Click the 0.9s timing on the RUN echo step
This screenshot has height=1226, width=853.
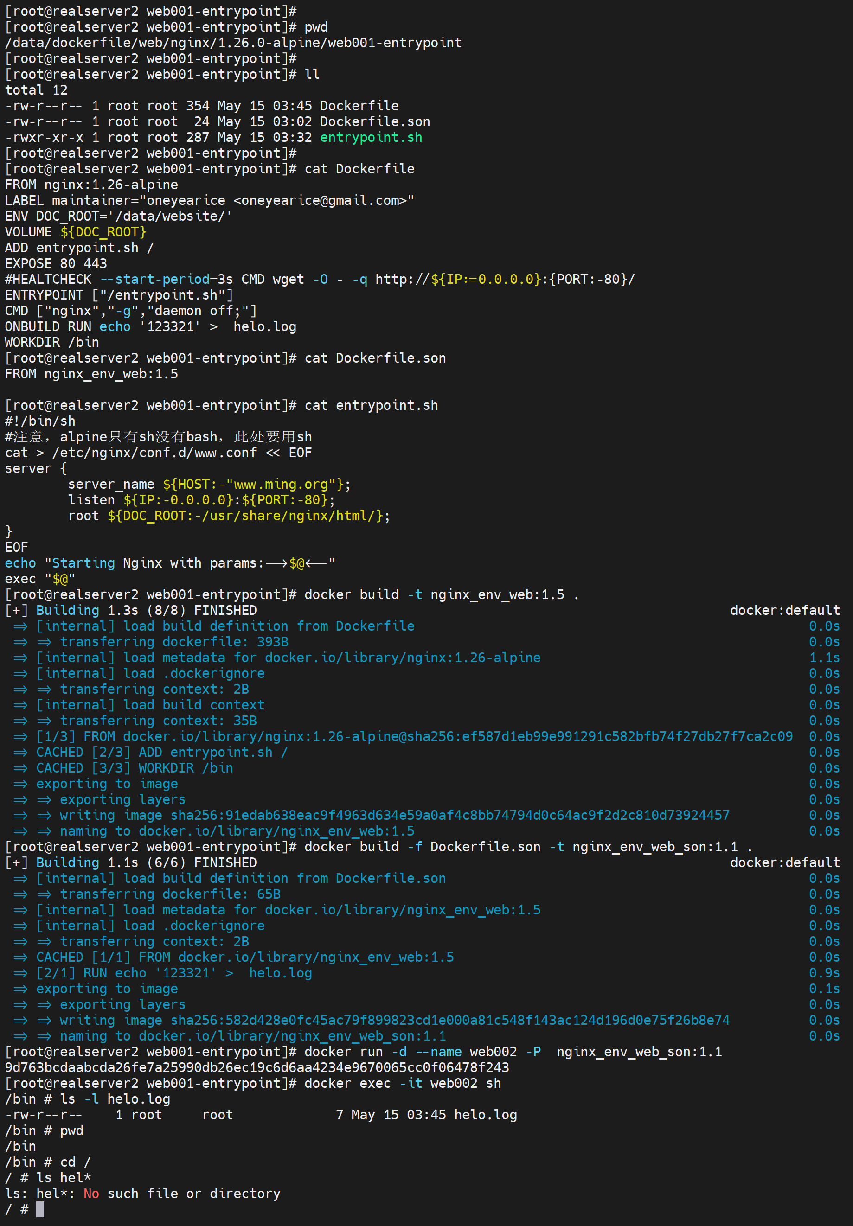[x=824, y=973]
